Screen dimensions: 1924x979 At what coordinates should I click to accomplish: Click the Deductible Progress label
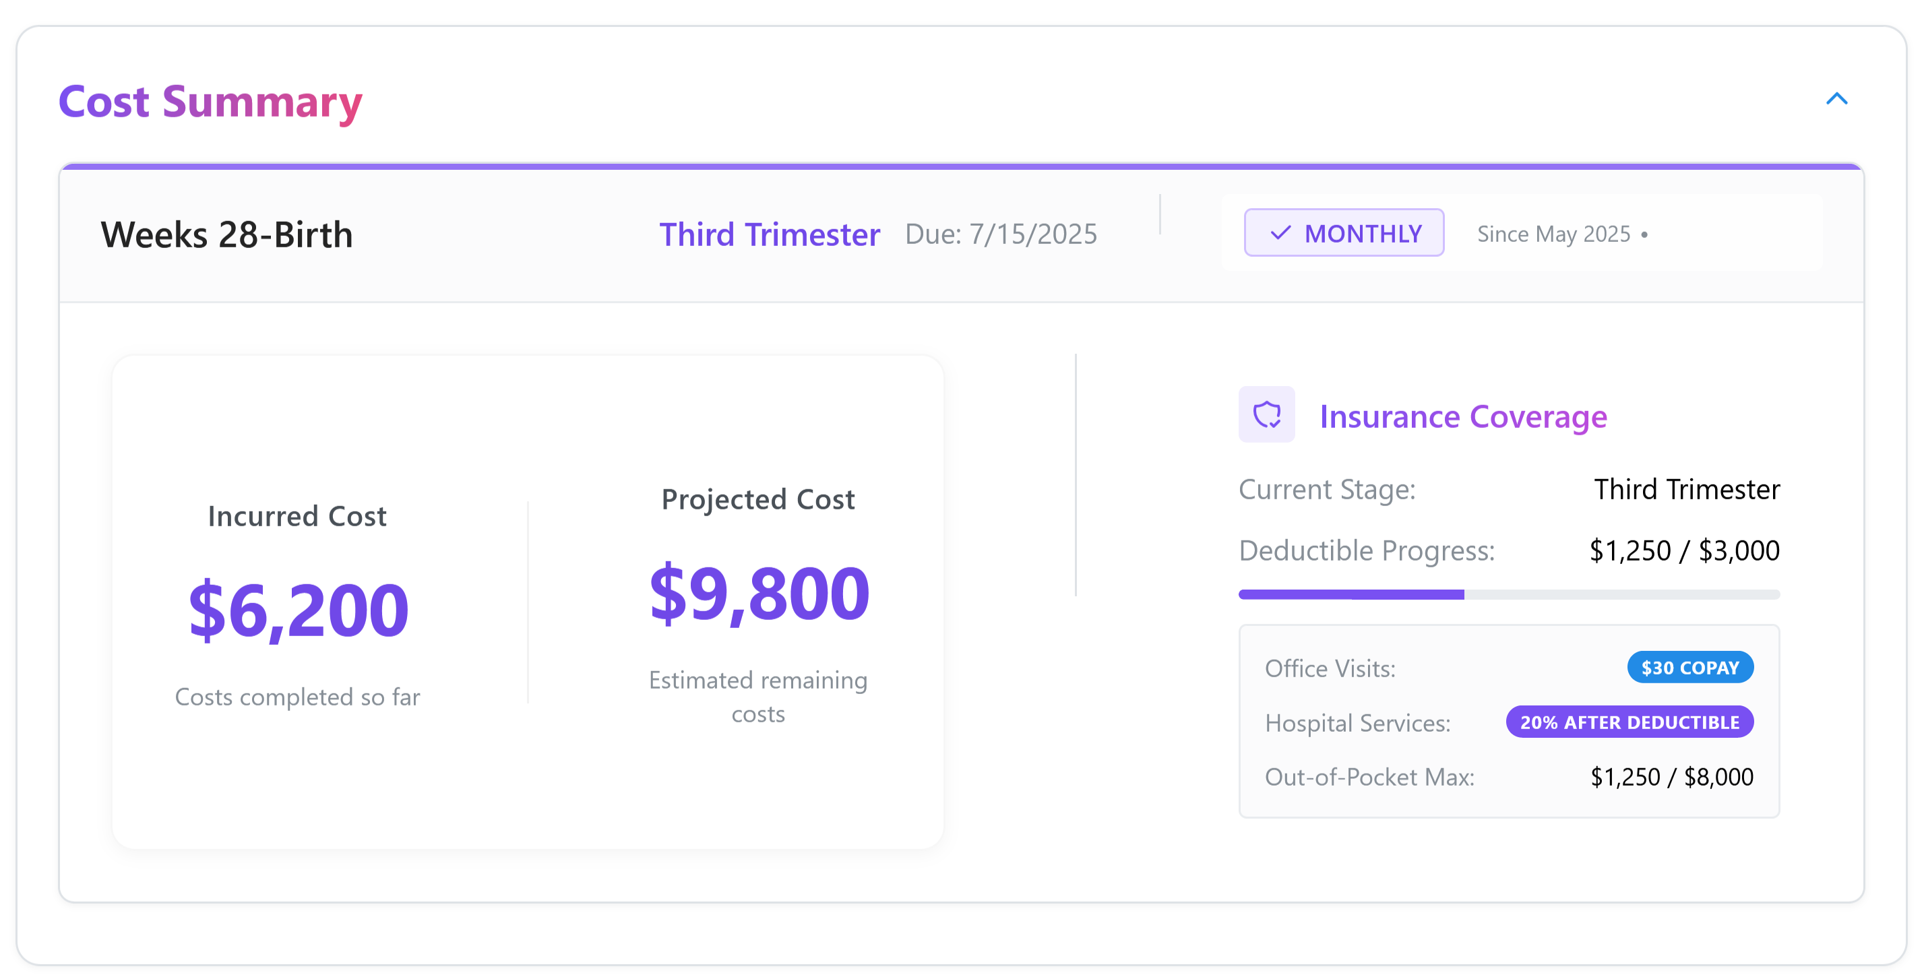(1366, 550)
